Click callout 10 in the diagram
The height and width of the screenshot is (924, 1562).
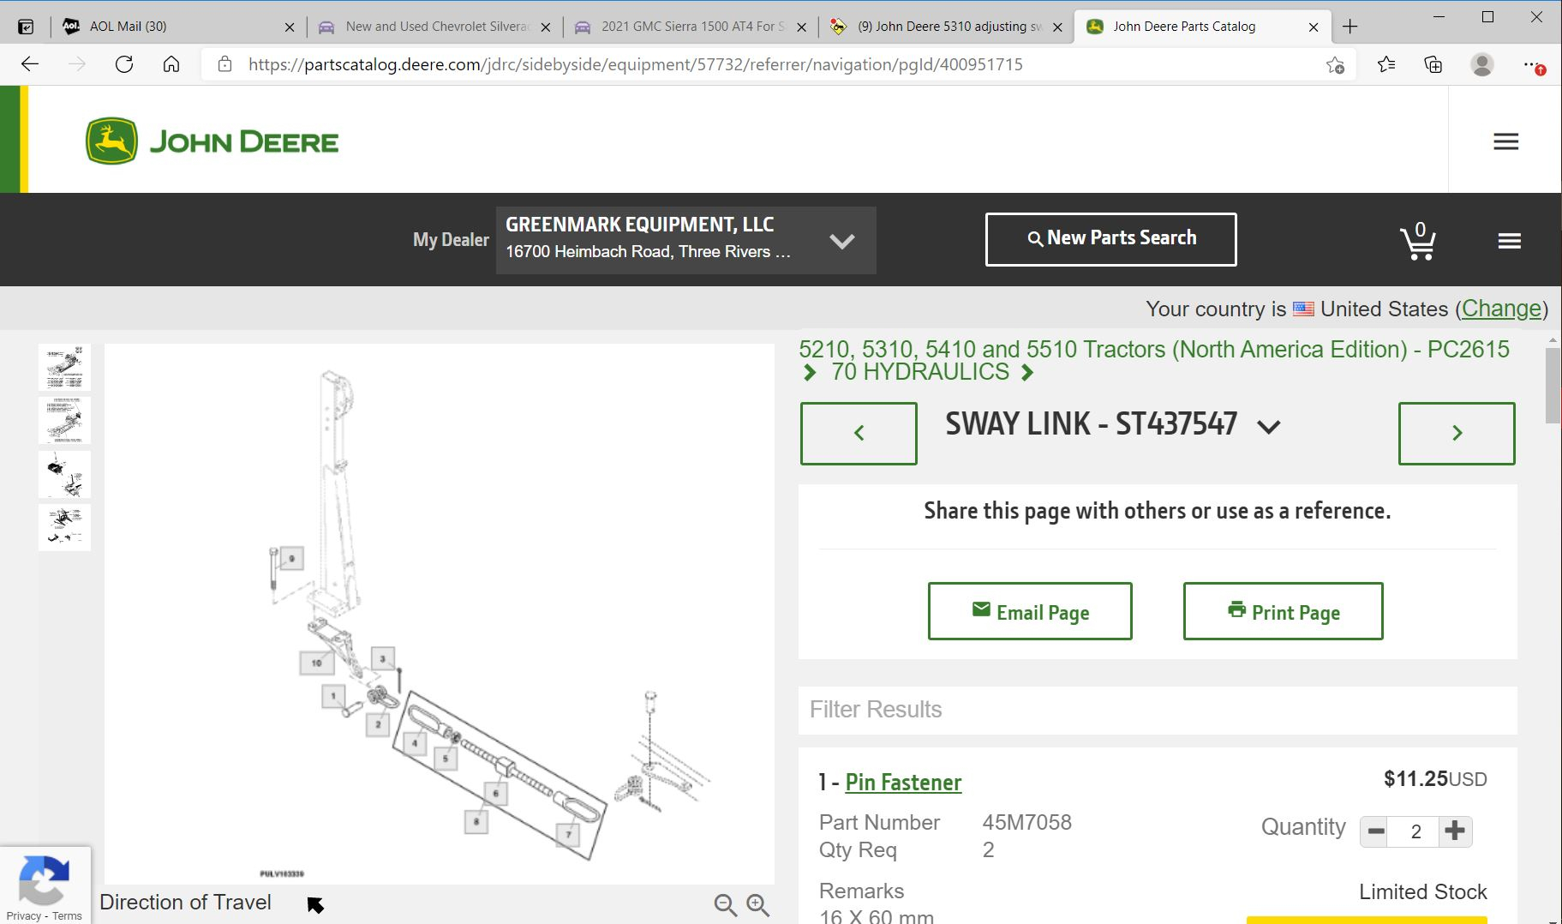(x=316, y=663)
